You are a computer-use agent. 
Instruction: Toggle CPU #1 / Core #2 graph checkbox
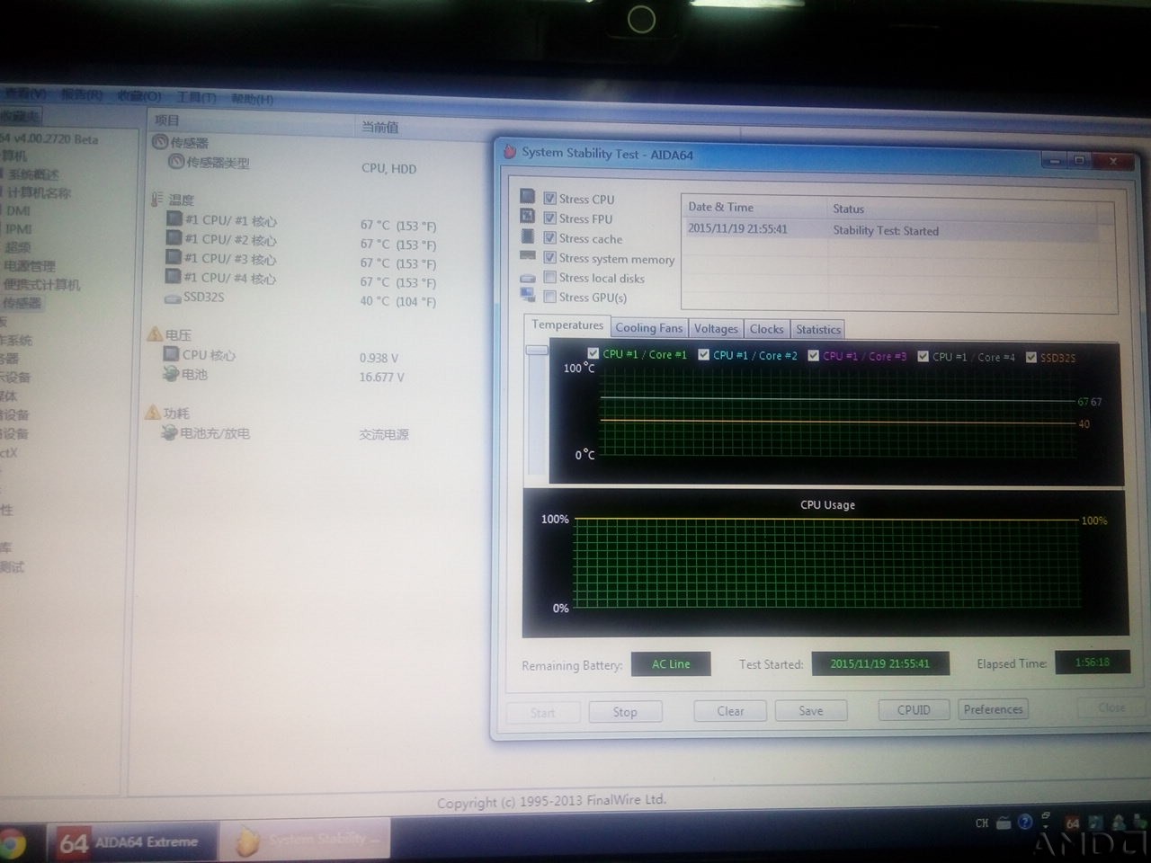coord(703,355)
